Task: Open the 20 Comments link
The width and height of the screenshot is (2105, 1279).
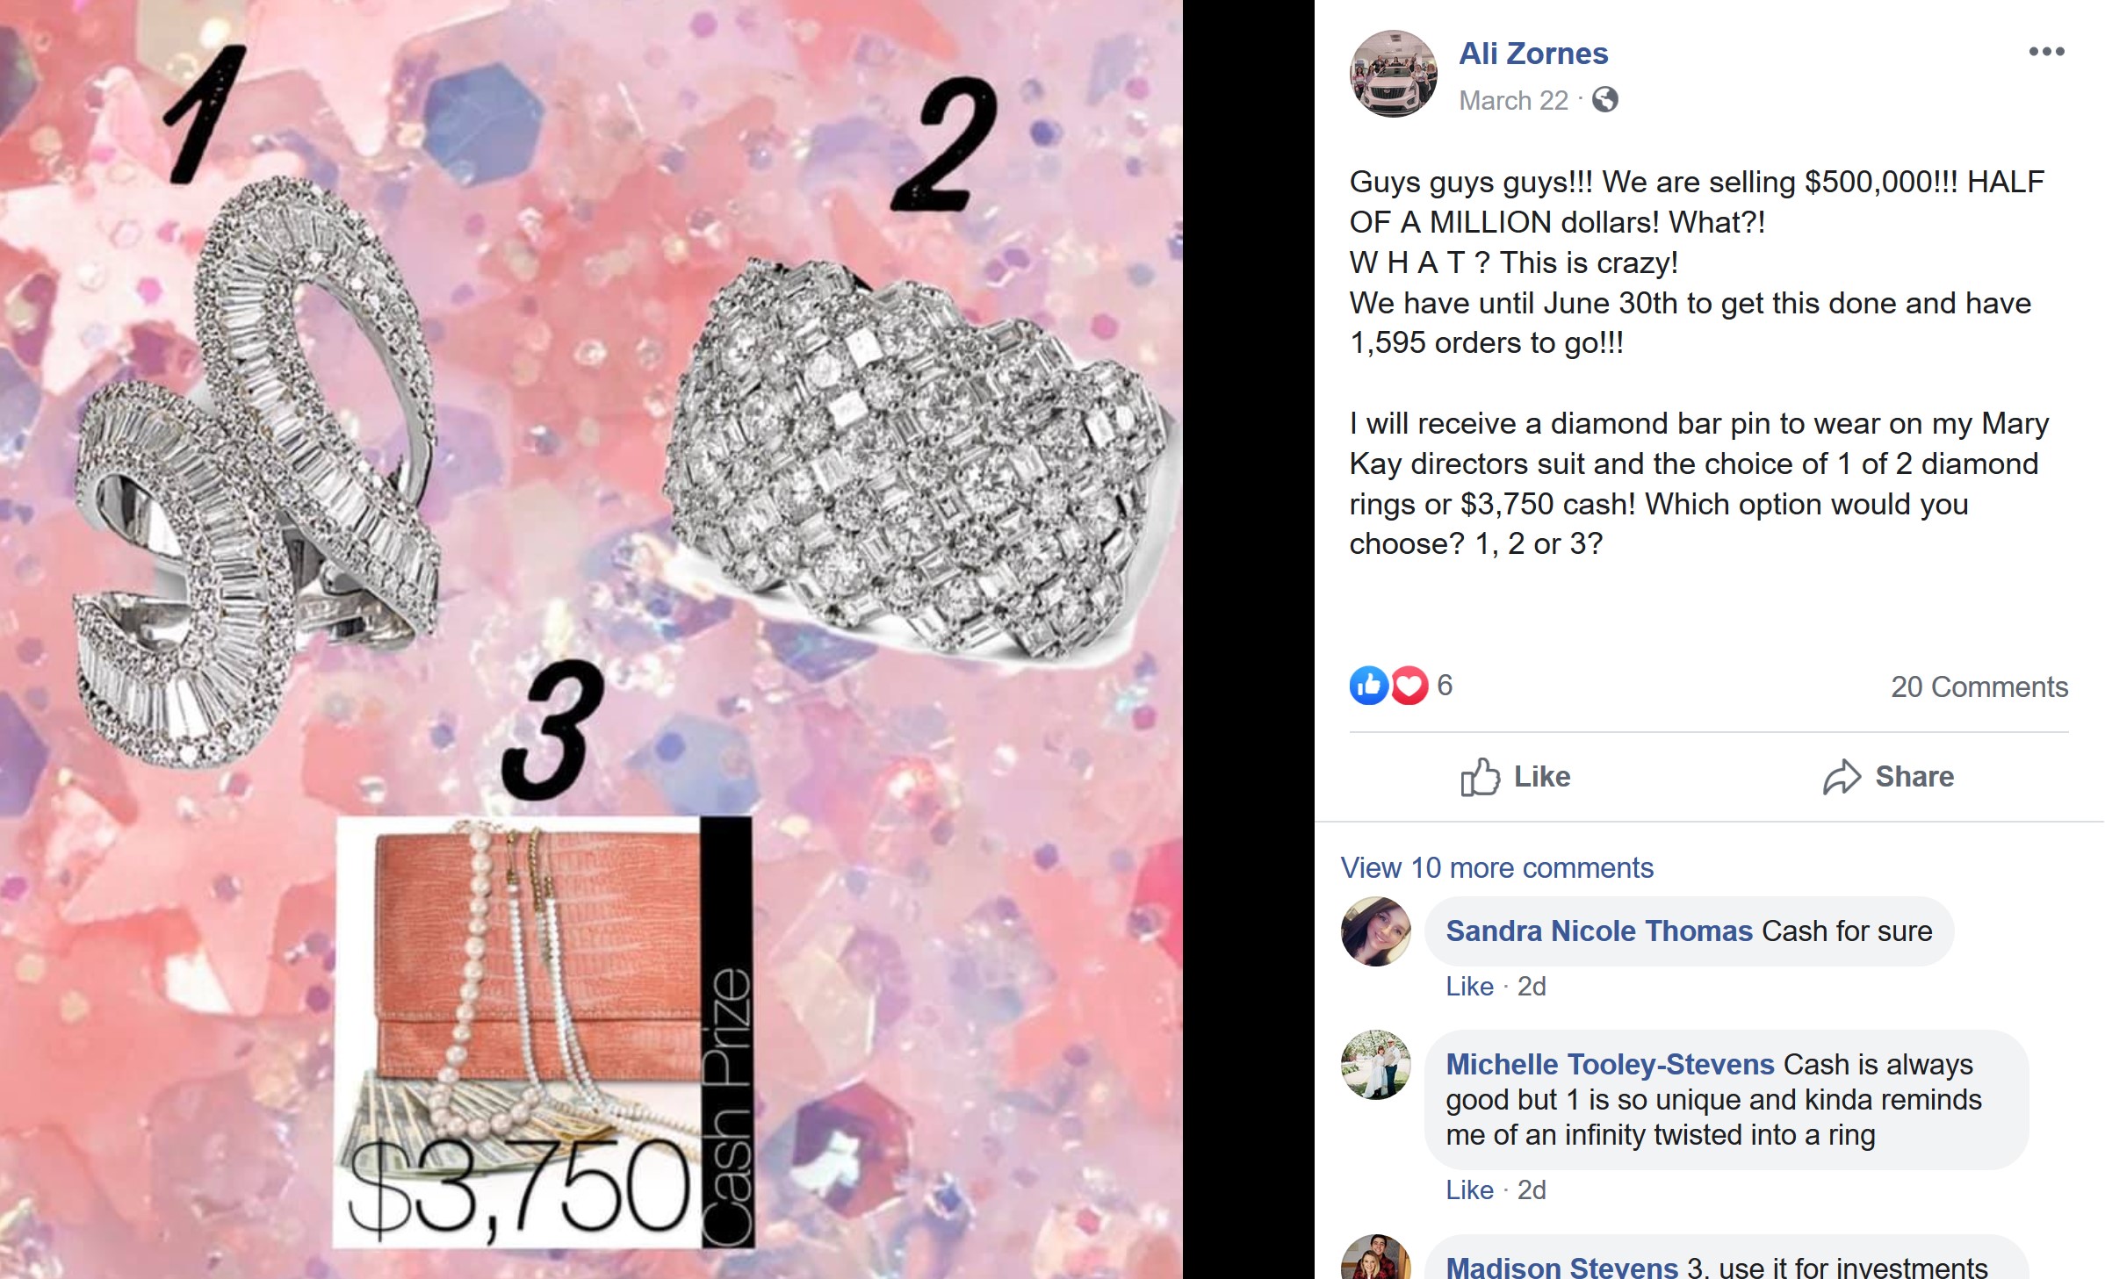Action: 1979,686
